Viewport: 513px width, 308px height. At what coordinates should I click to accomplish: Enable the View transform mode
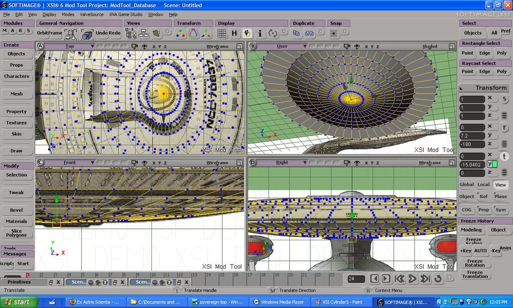click(500, 185)
